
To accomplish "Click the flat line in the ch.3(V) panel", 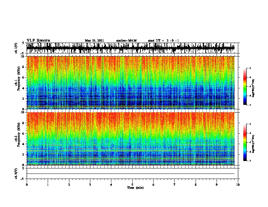I will (131, 174).
